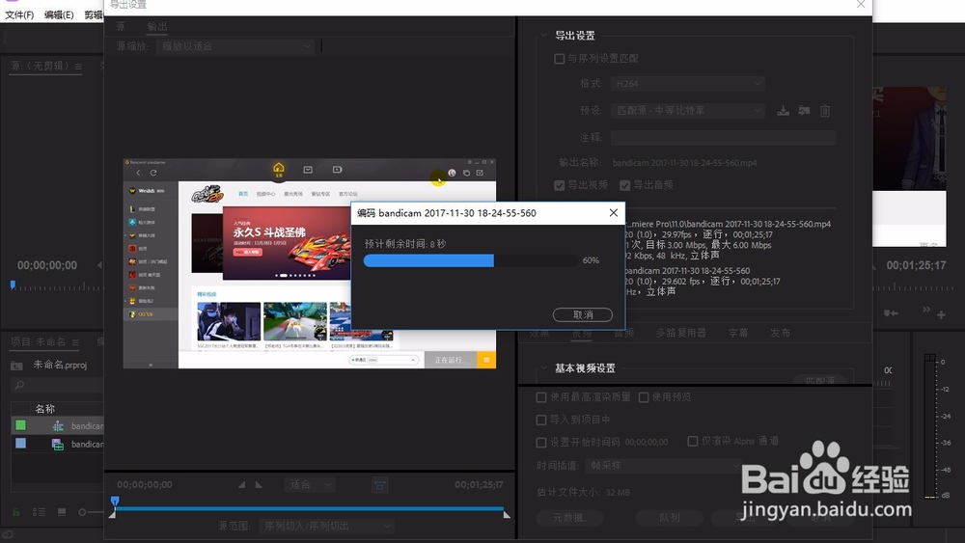
Task: Click Creative Cloud sync status icon
Action: [x=8, y=535]
